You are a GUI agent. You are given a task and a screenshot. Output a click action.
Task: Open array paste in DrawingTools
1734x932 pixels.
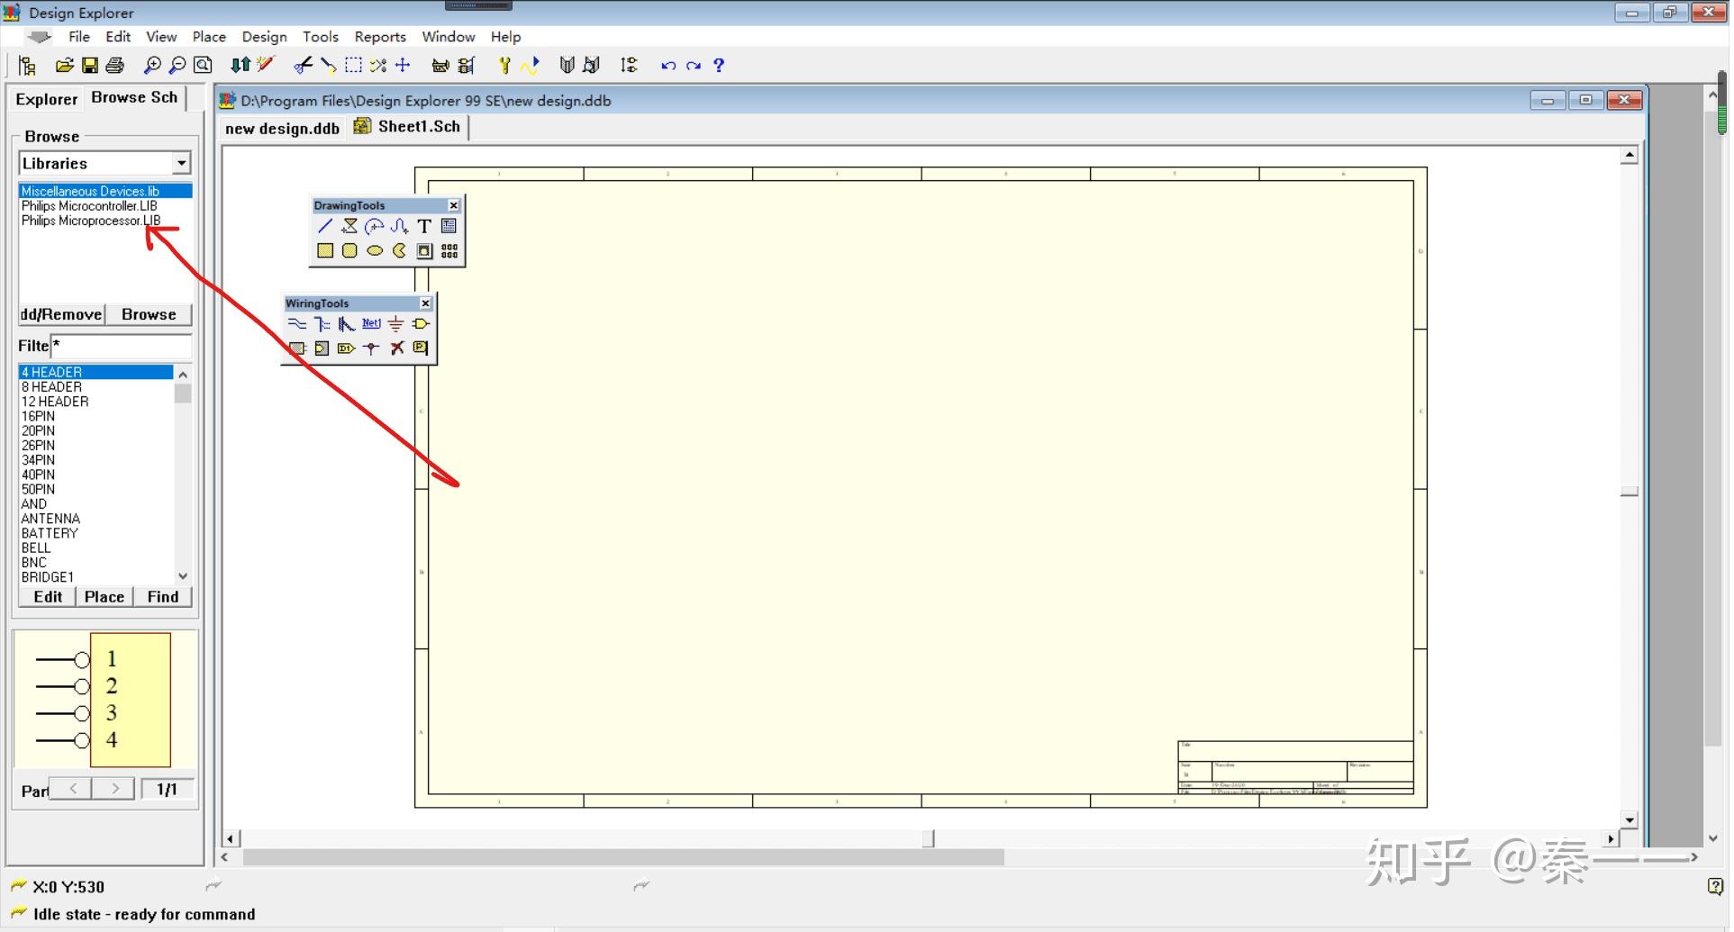click(449, 251)
